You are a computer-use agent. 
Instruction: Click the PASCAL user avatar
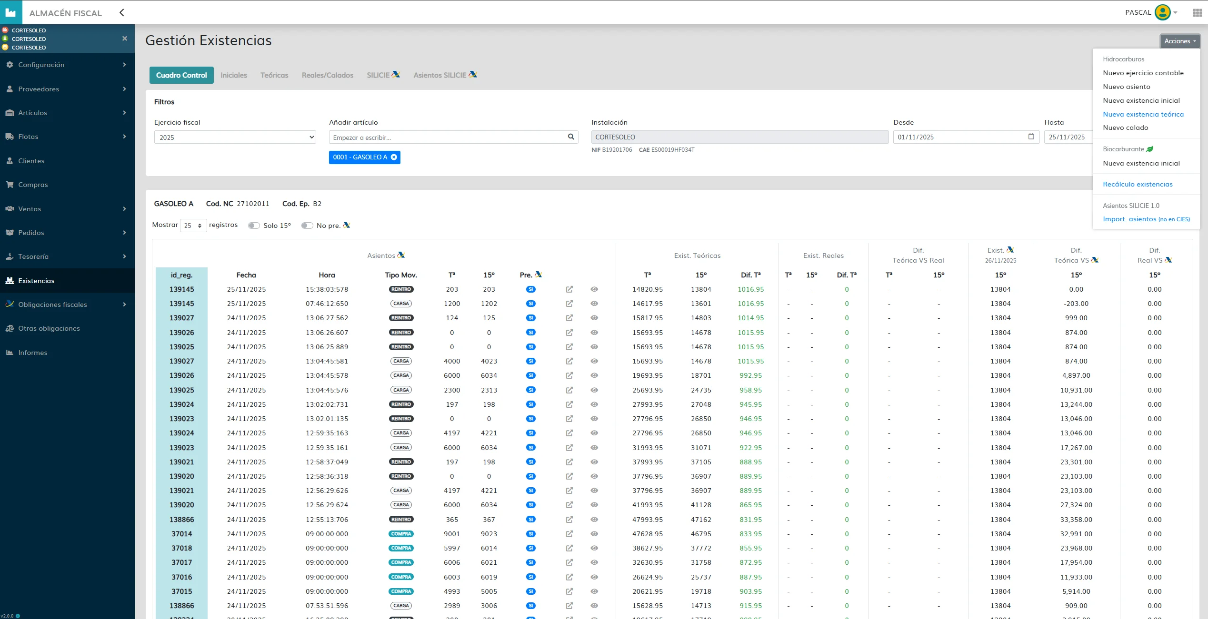click(1162, 12)
